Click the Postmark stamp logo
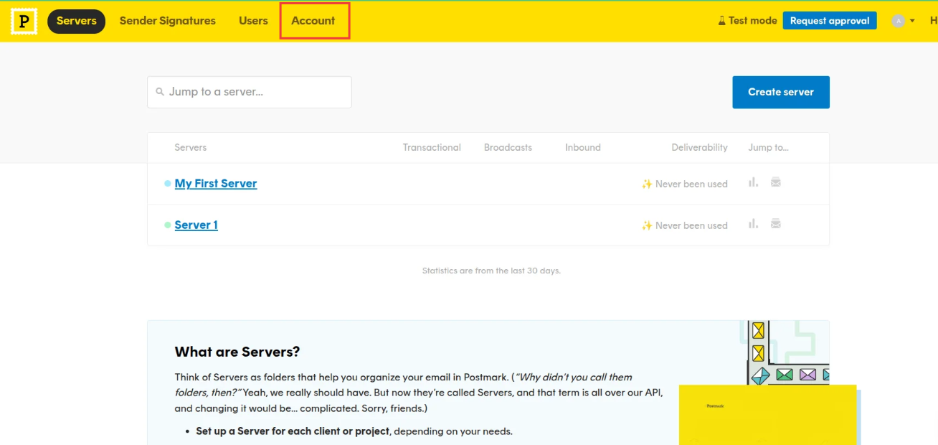Image resolution: width=938 pixels, height=445 pixels. coord(24,22)
